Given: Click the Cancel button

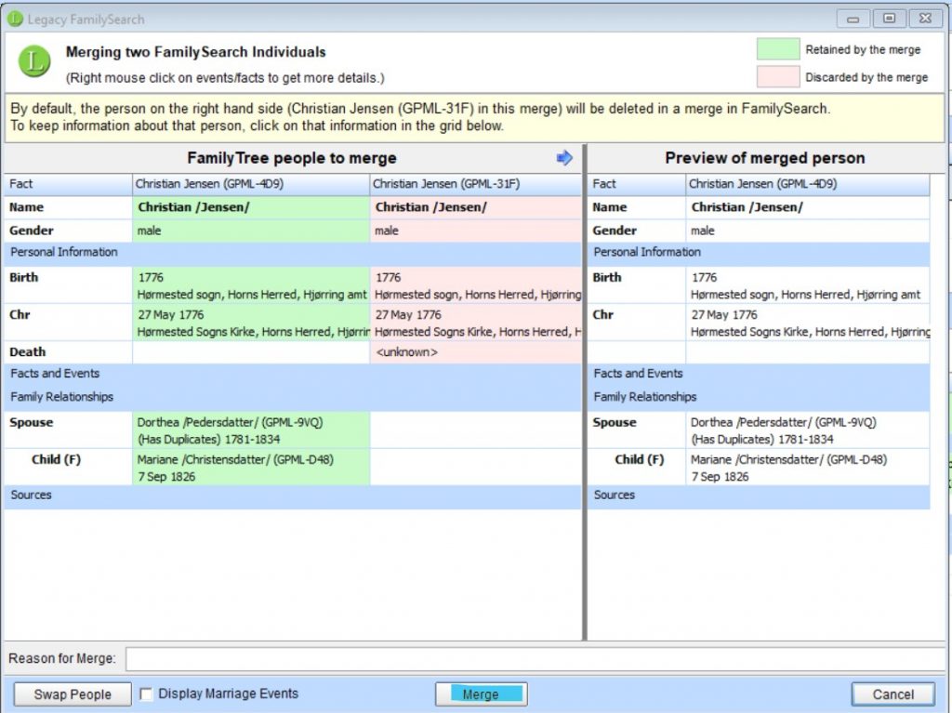Looking at the screenshot, I should (893, 694).
